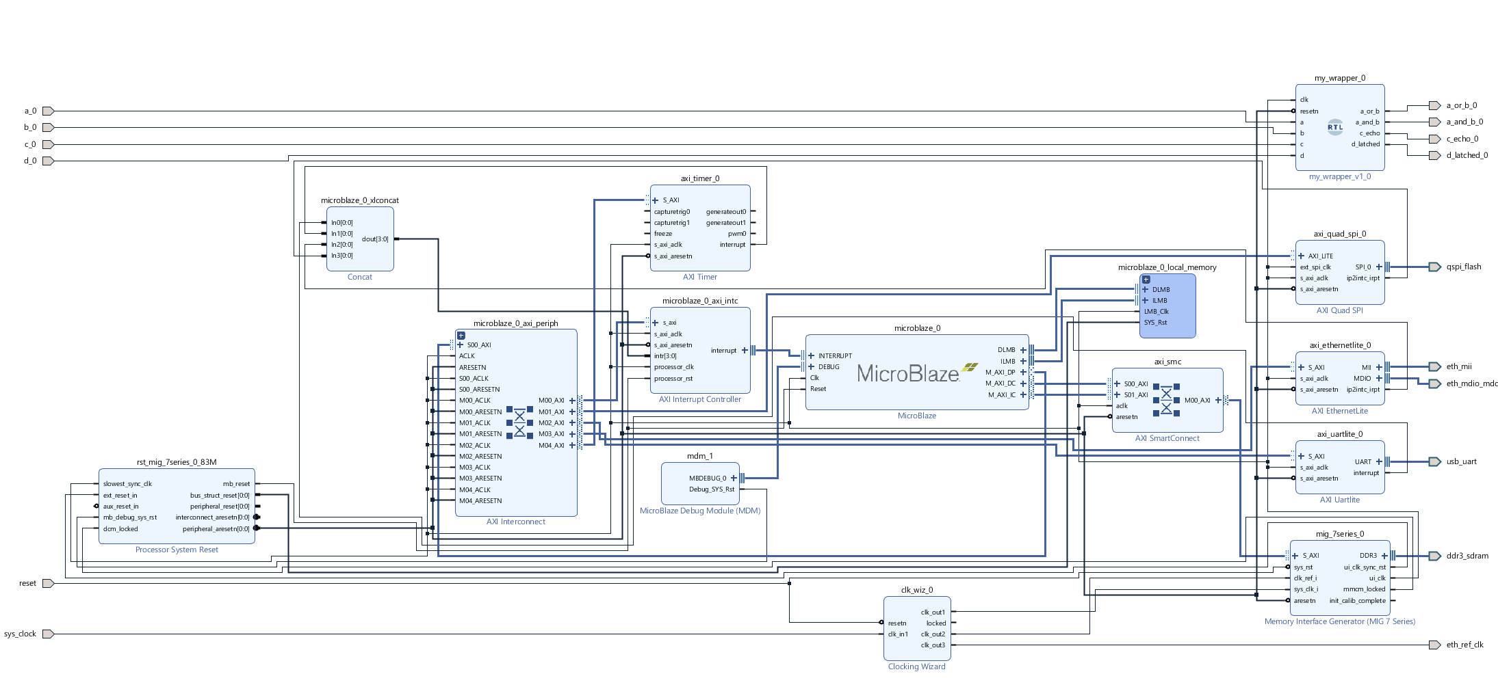Click the Processor System Reset label
Screen dimensions: 1498x687
(x=177, y=550)
